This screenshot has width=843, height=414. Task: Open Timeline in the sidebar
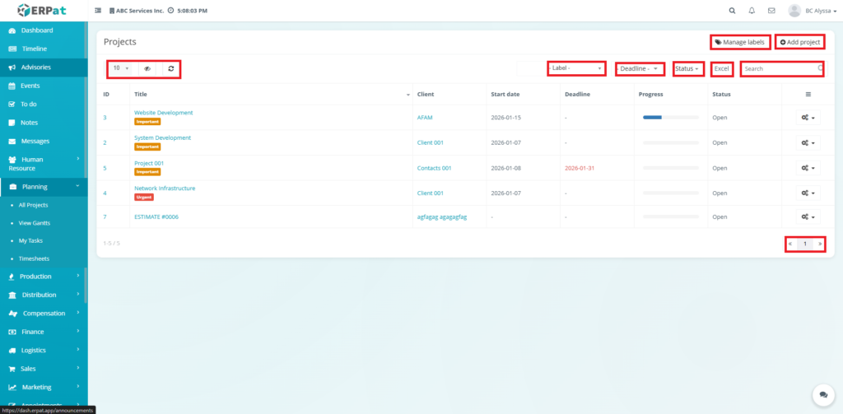(x=34, y=49)
